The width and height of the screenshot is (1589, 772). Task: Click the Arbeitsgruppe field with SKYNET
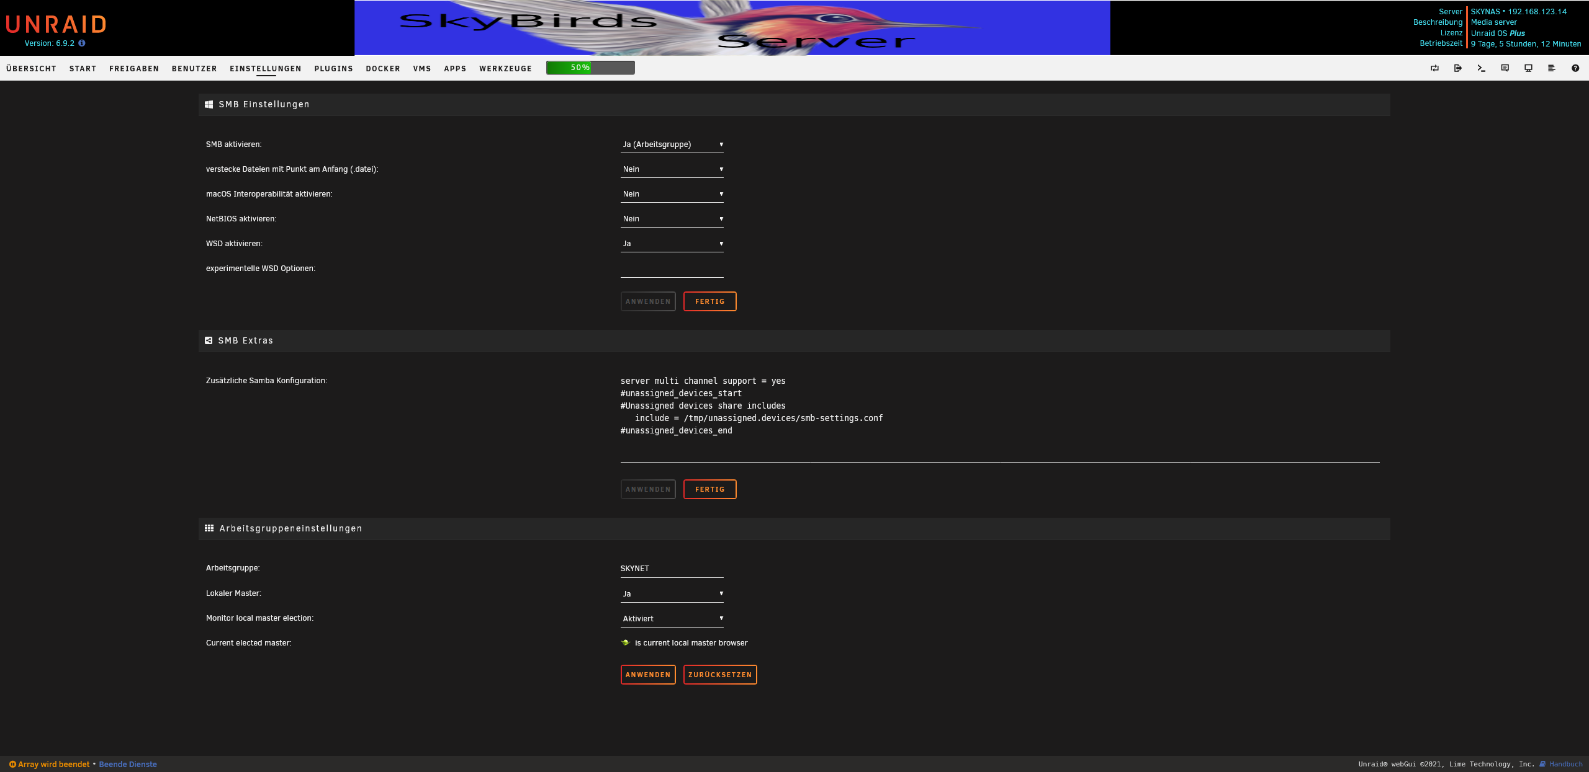click(672, 569)
